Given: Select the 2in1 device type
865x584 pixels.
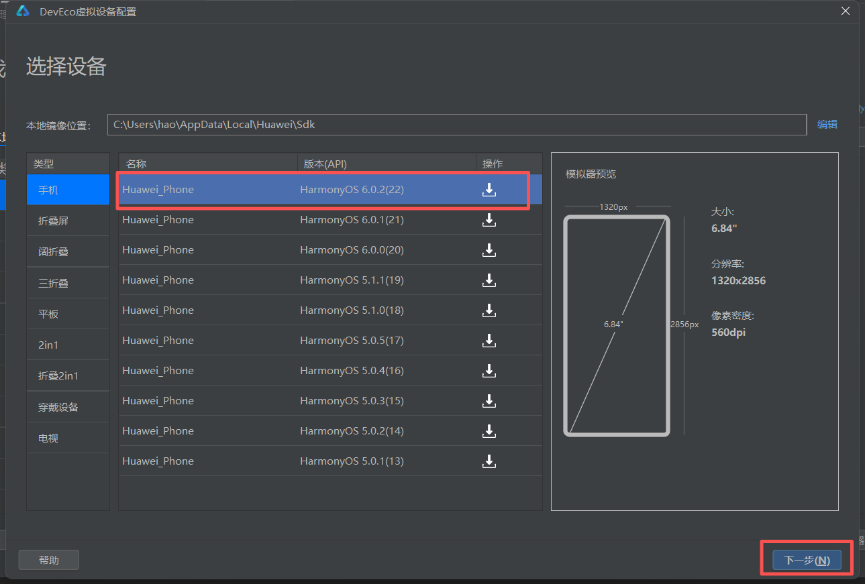Looking at the screenshot, I should [68, 345].
